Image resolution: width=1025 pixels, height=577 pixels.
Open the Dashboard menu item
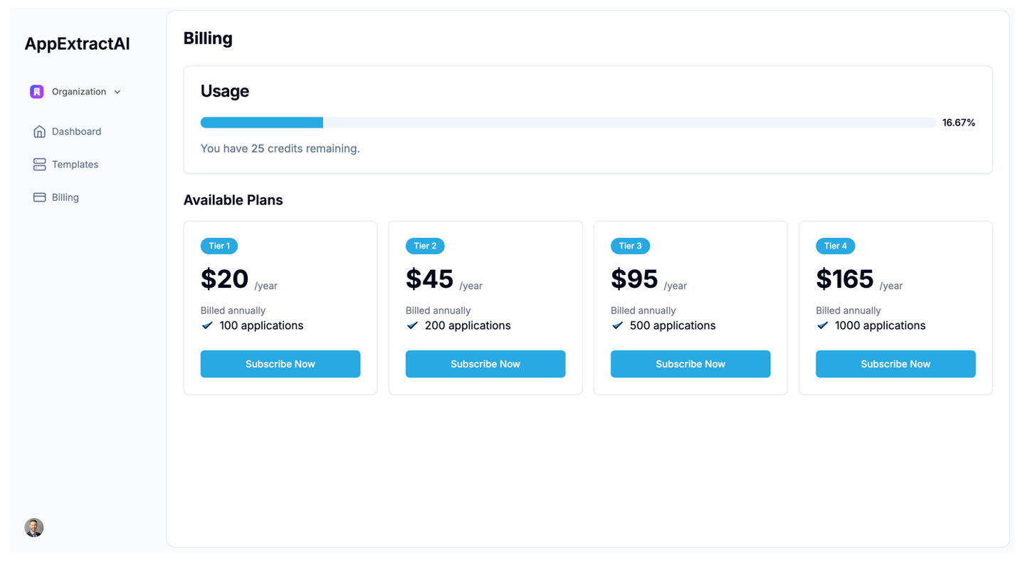click(x=76, y=132)
